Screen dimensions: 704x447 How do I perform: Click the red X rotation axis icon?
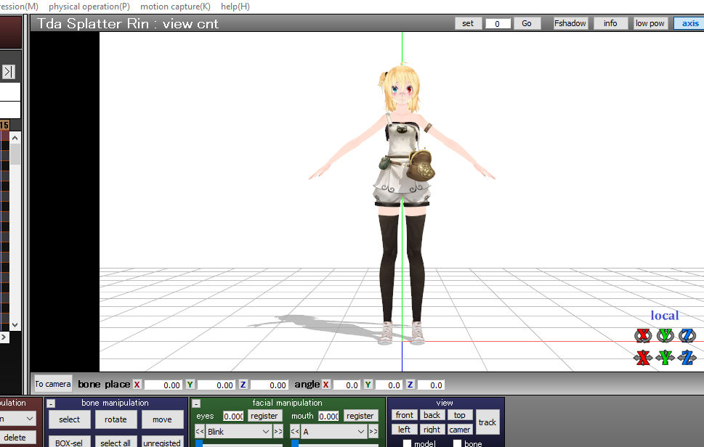tap(643, 335)
